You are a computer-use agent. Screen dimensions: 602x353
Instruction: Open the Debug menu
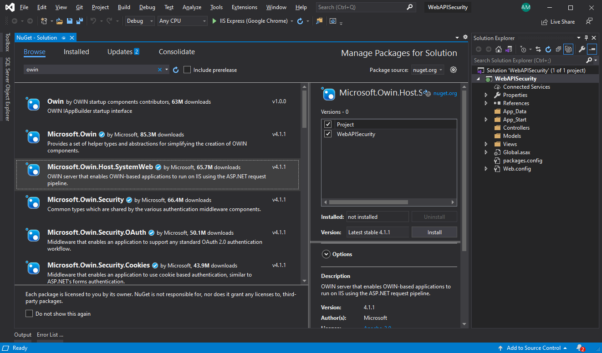click(147, 7)
